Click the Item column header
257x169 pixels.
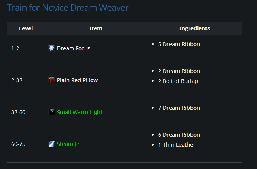point(96,28)
